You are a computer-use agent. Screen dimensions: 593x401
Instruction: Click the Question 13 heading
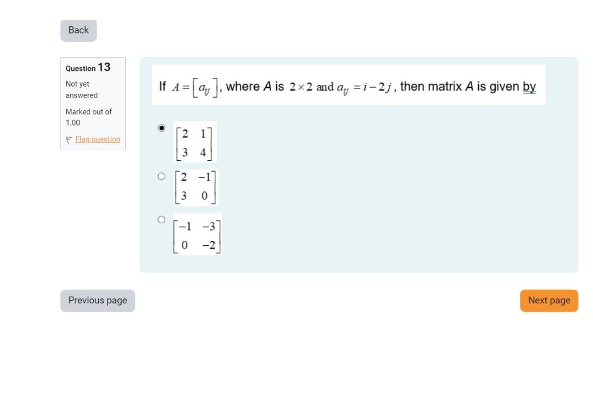tap(88, 68)
